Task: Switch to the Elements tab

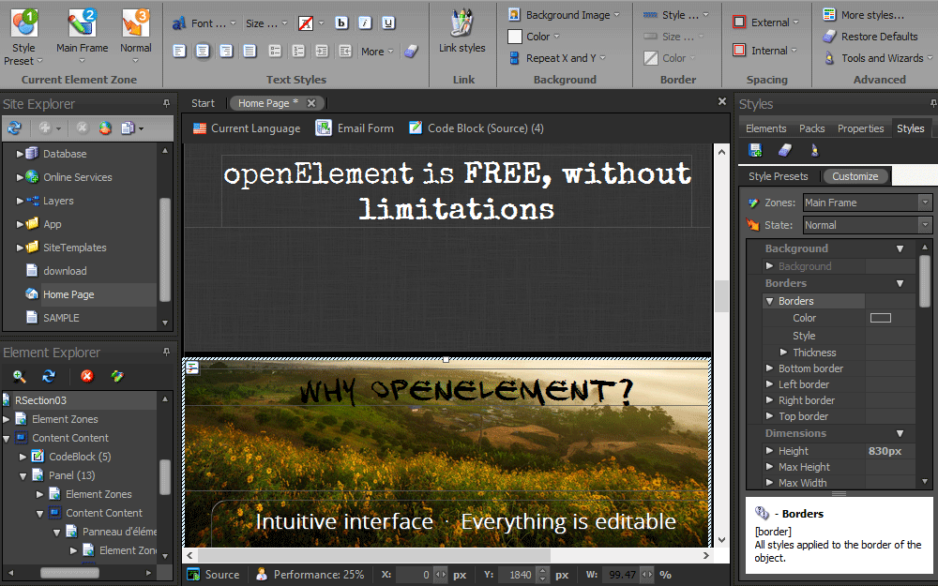Action: point(766,128)
